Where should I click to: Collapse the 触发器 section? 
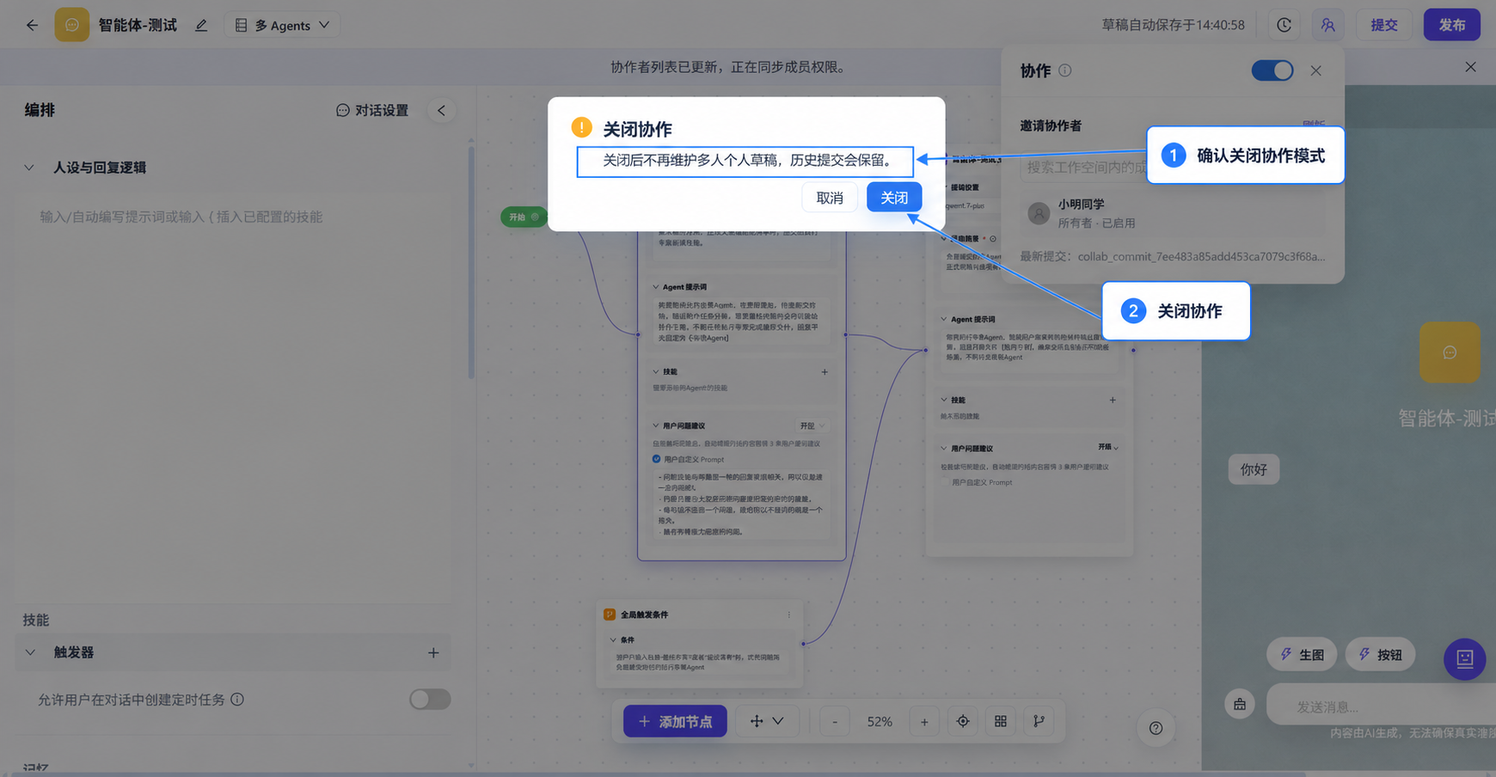click(x=30, y=652)
